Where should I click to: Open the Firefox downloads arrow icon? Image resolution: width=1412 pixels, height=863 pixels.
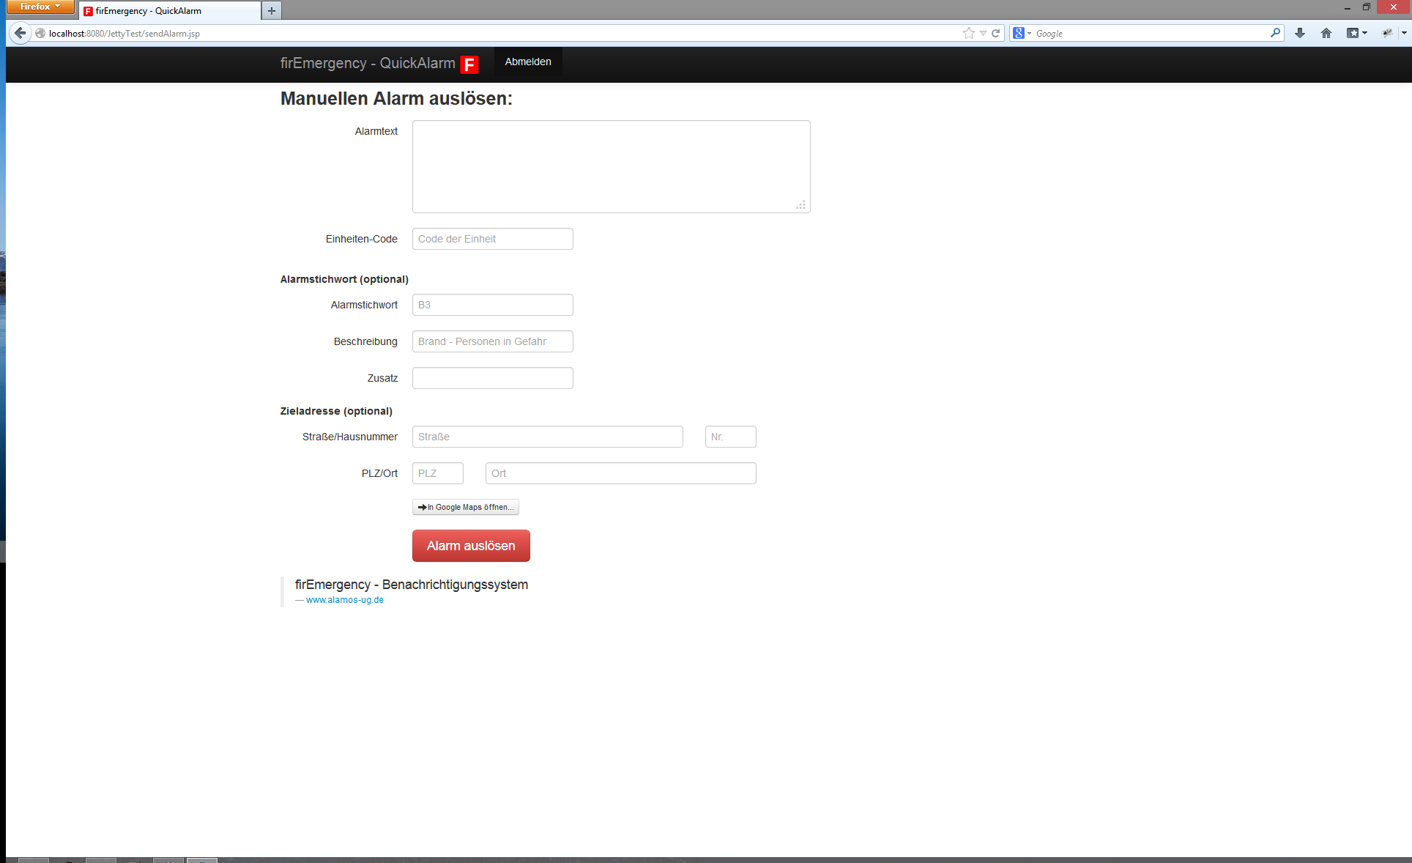click(x=1300, y=33)
